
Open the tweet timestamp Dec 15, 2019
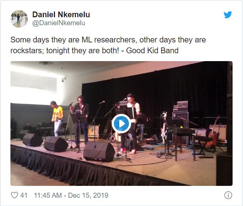88,195
